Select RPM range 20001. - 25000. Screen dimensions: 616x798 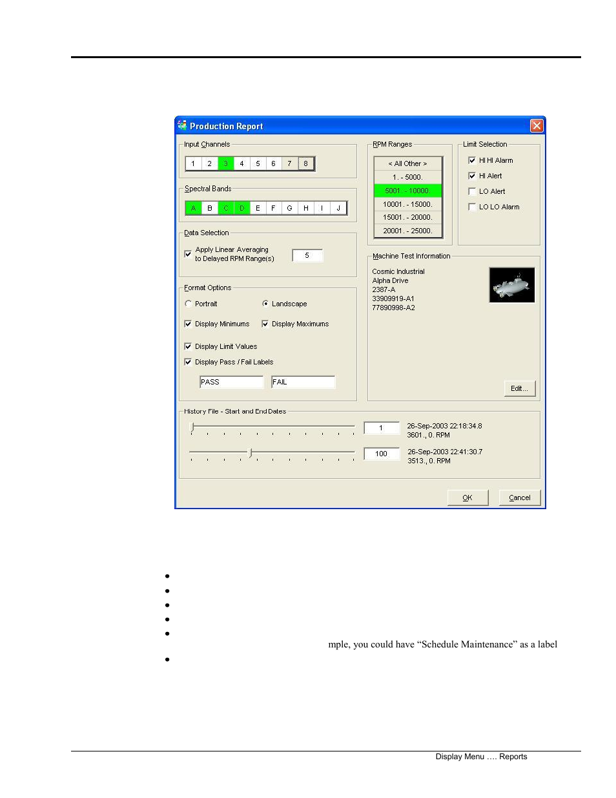408,231
